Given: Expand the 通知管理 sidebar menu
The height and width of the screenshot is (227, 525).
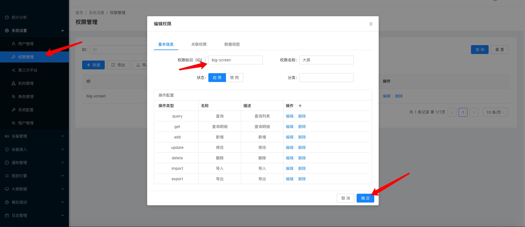Looking at the screenshot, I should click(x=34, y=163).
